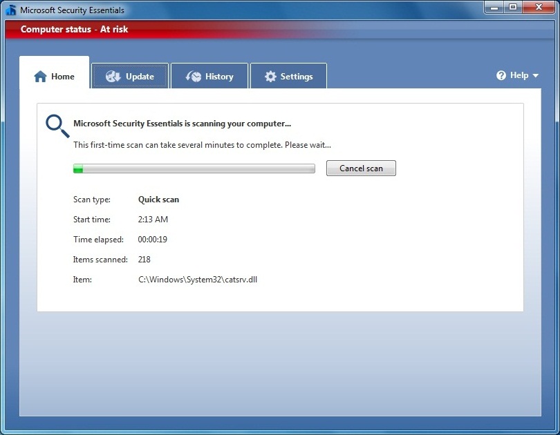This screenshot has width=560, height=435.
Task: Click the 'Start time:' label
Action: click(92, 220)
